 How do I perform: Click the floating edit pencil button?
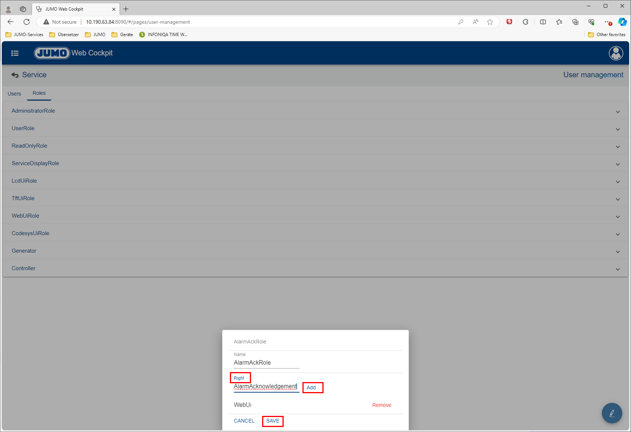pyautogui.click(x=612, y=413)
